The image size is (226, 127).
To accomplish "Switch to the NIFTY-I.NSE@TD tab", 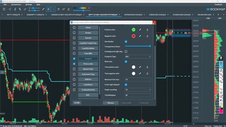I will pos(13,15).
